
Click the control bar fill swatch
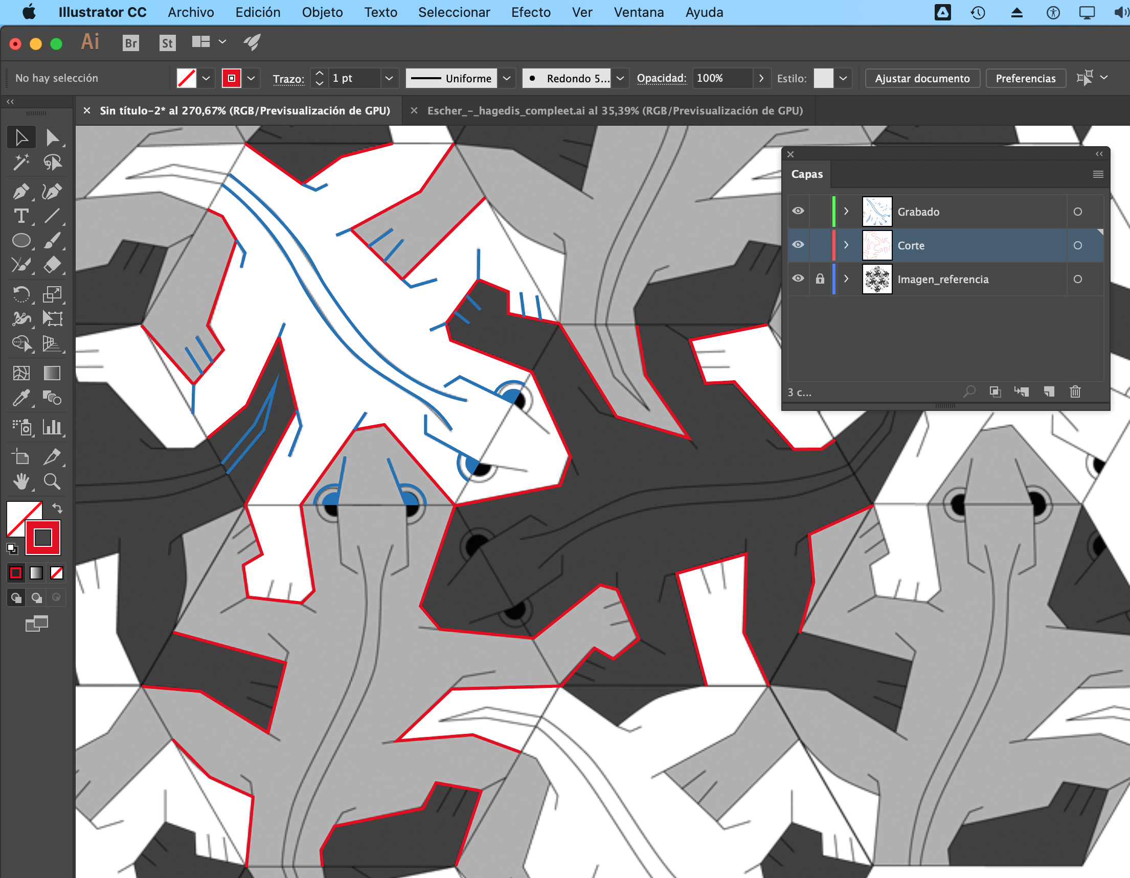click(x=187, y=79)
